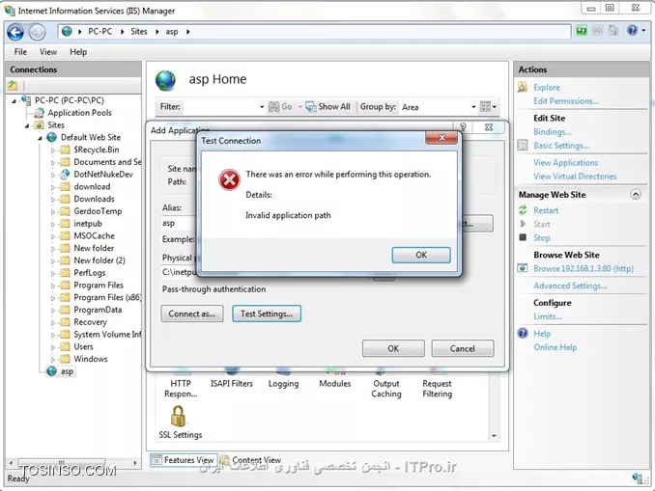Image resolution: width=655 pixels, height=491 pixels.
Task: Click the Stop square icon
Action: [x=523, y=237]
